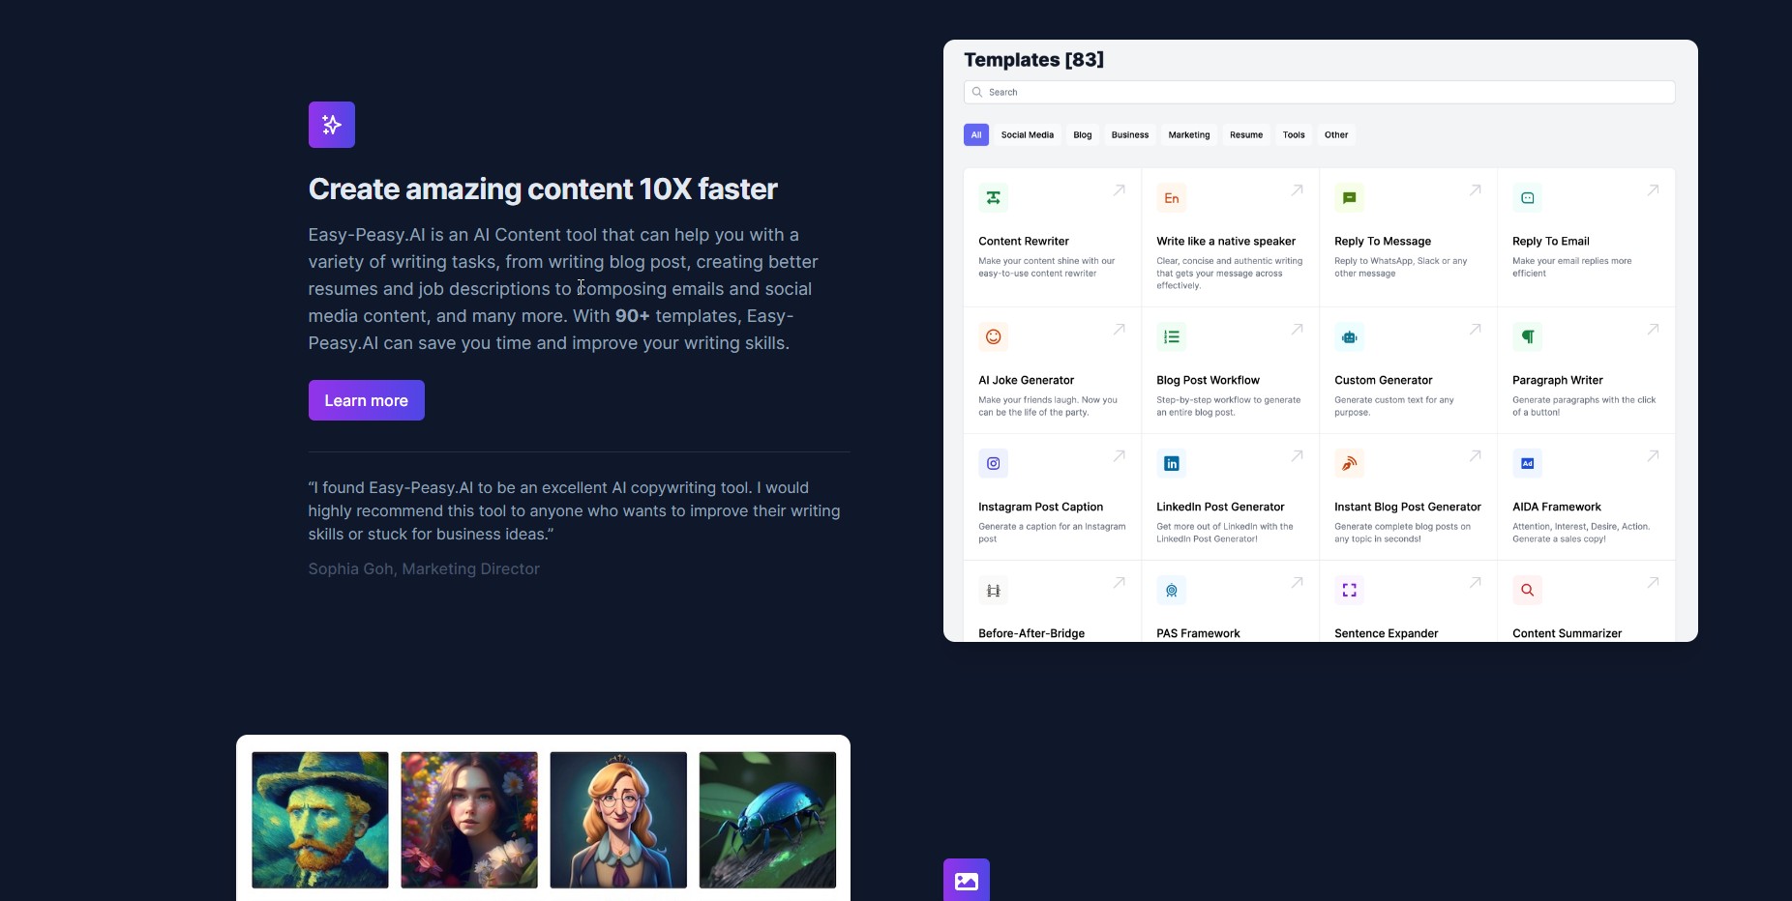
Task: Click arrow icon on LinkedIn Post Generator card
Action: [x=1297, y=456]
